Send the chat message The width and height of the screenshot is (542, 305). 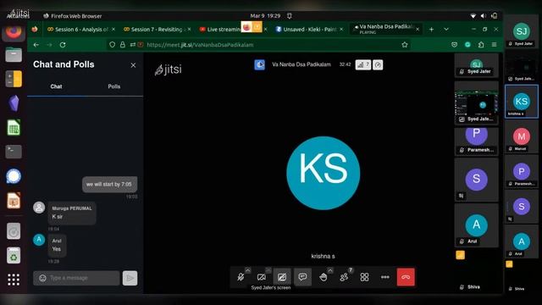[x=130, y=278]
